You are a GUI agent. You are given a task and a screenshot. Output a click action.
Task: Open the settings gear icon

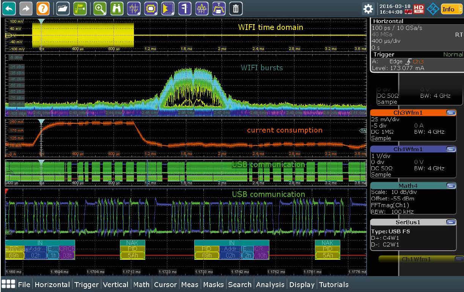(x=368, y=9)
